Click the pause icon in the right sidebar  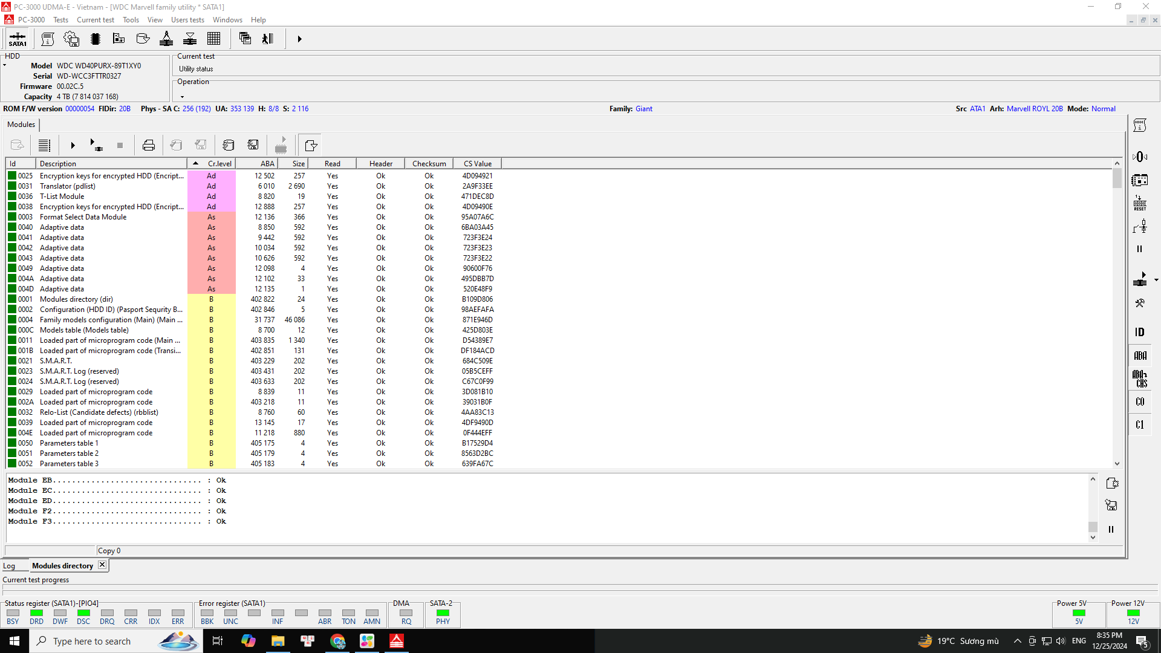[x=1140, y=249]
